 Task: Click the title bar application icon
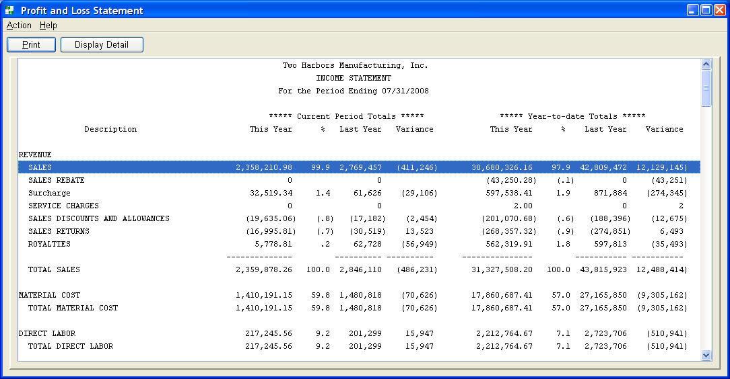[x=10, y=10]
